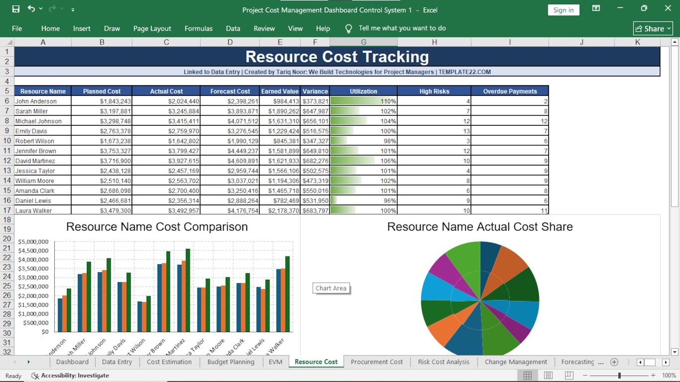Switch to the Cost Estimation sheet tab
Screen dimensions: 680x382
pos(169,362)
